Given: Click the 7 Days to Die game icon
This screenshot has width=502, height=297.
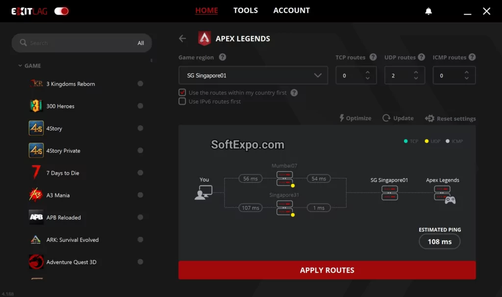Looking at the screenshot, I should (36, 173).
